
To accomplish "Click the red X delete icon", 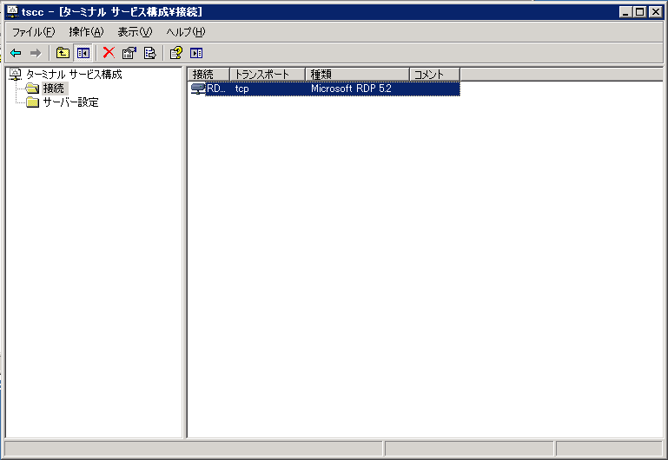I will pos(109,53).
